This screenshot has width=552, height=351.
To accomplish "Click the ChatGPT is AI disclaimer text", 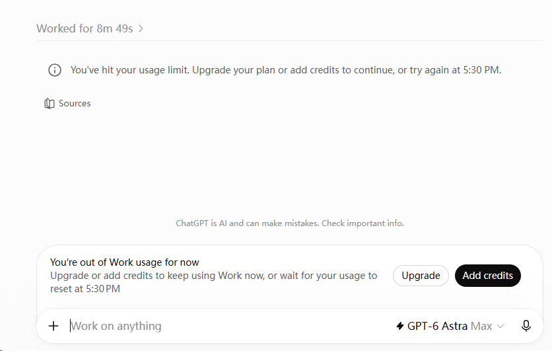I will [x=290, y=223].
